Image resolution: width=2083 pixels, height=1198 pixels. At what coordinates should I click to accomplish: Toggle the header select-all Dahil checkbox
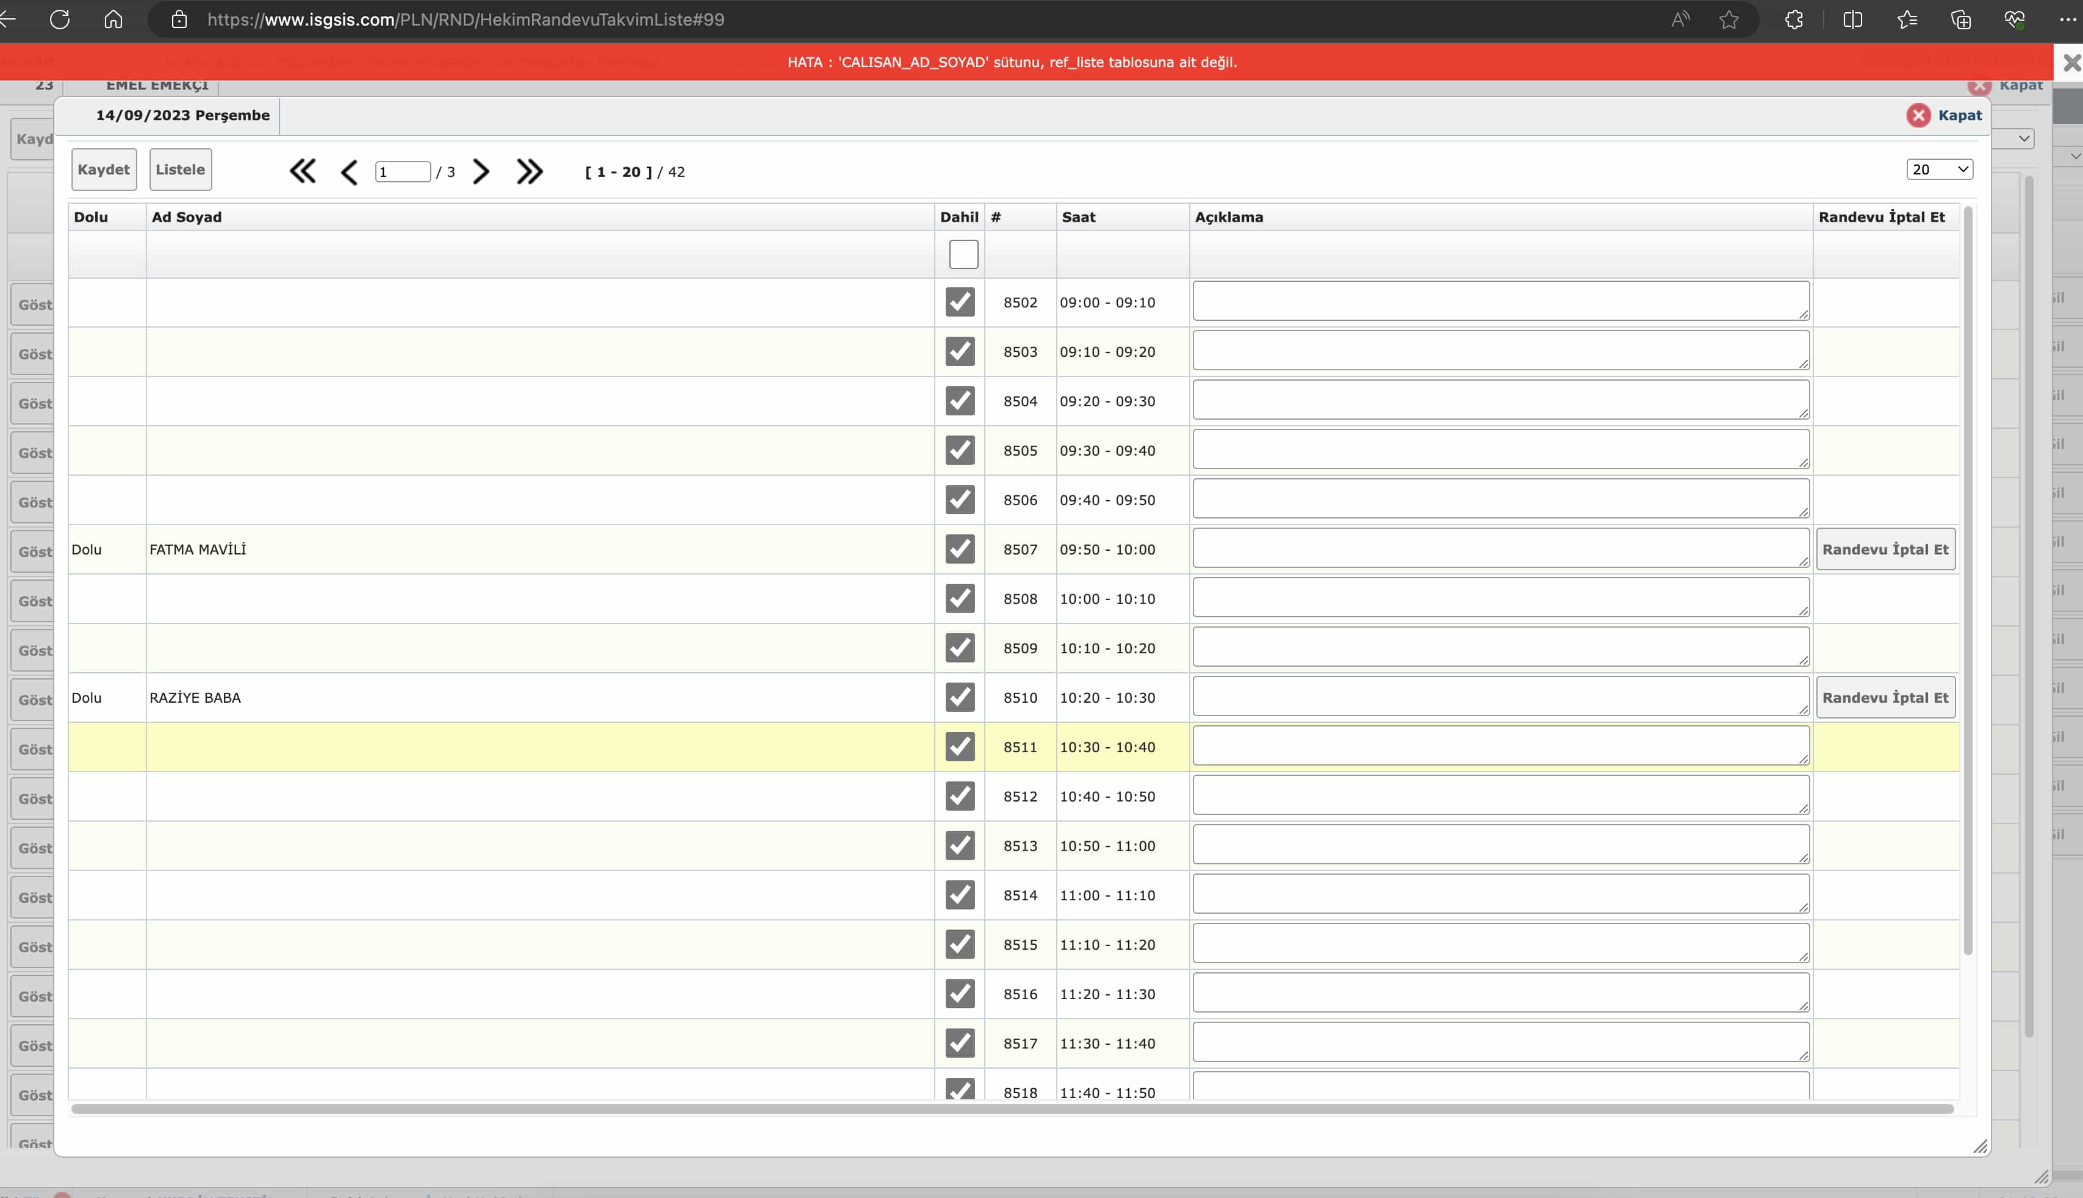pyautogui.click(x=963, y=254)
